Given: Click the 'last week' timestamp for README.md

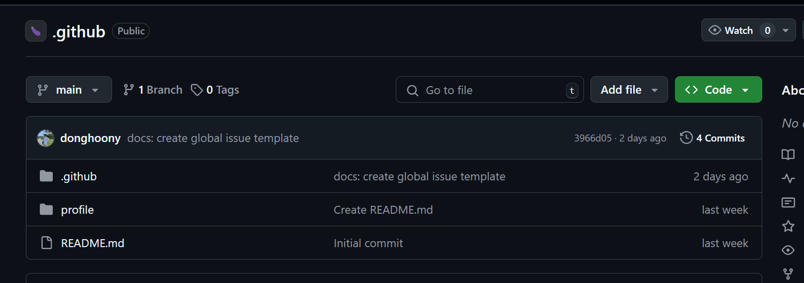Looking at the screenshot, I should 725,243.
